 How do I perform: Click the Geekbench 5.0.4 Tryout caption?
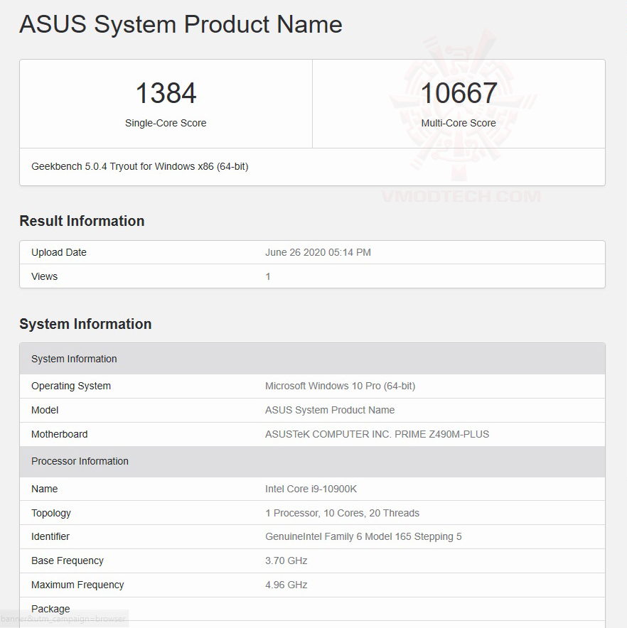139,166
